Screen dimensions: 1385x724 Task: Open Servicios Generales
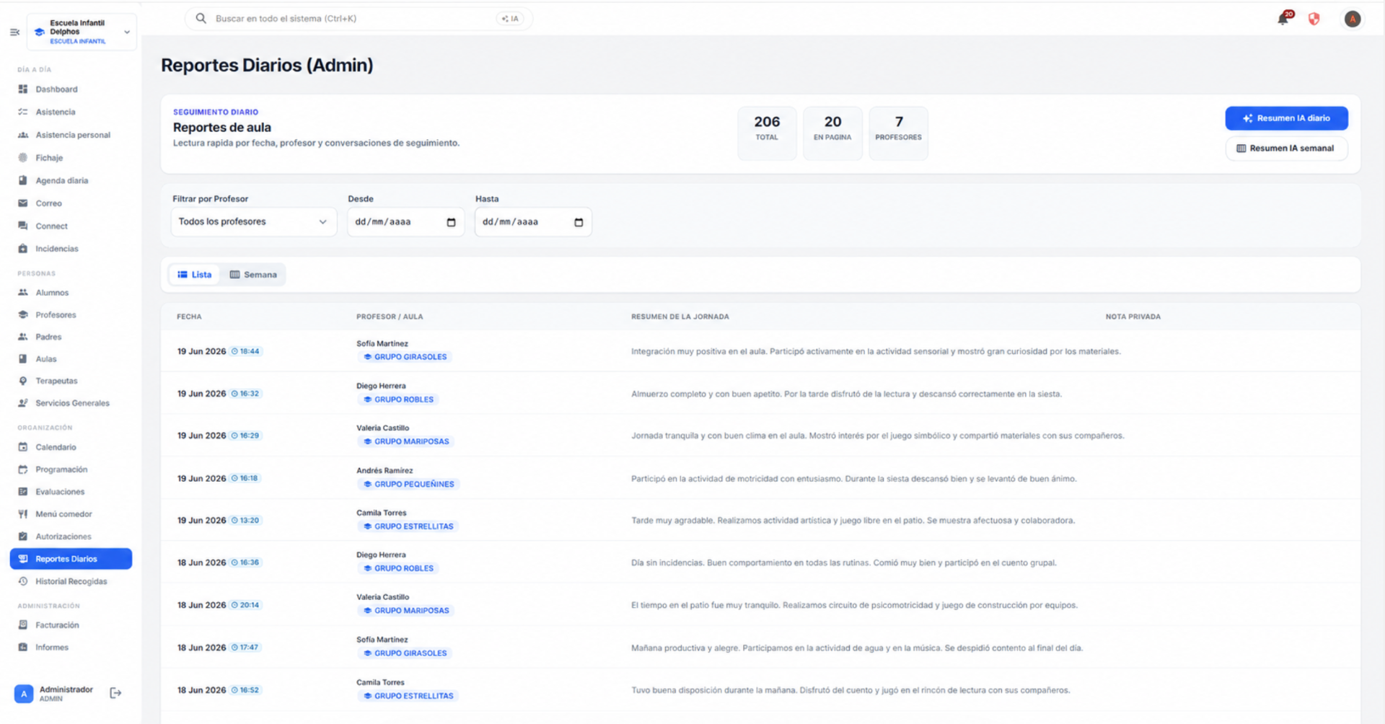pos(71,403)
